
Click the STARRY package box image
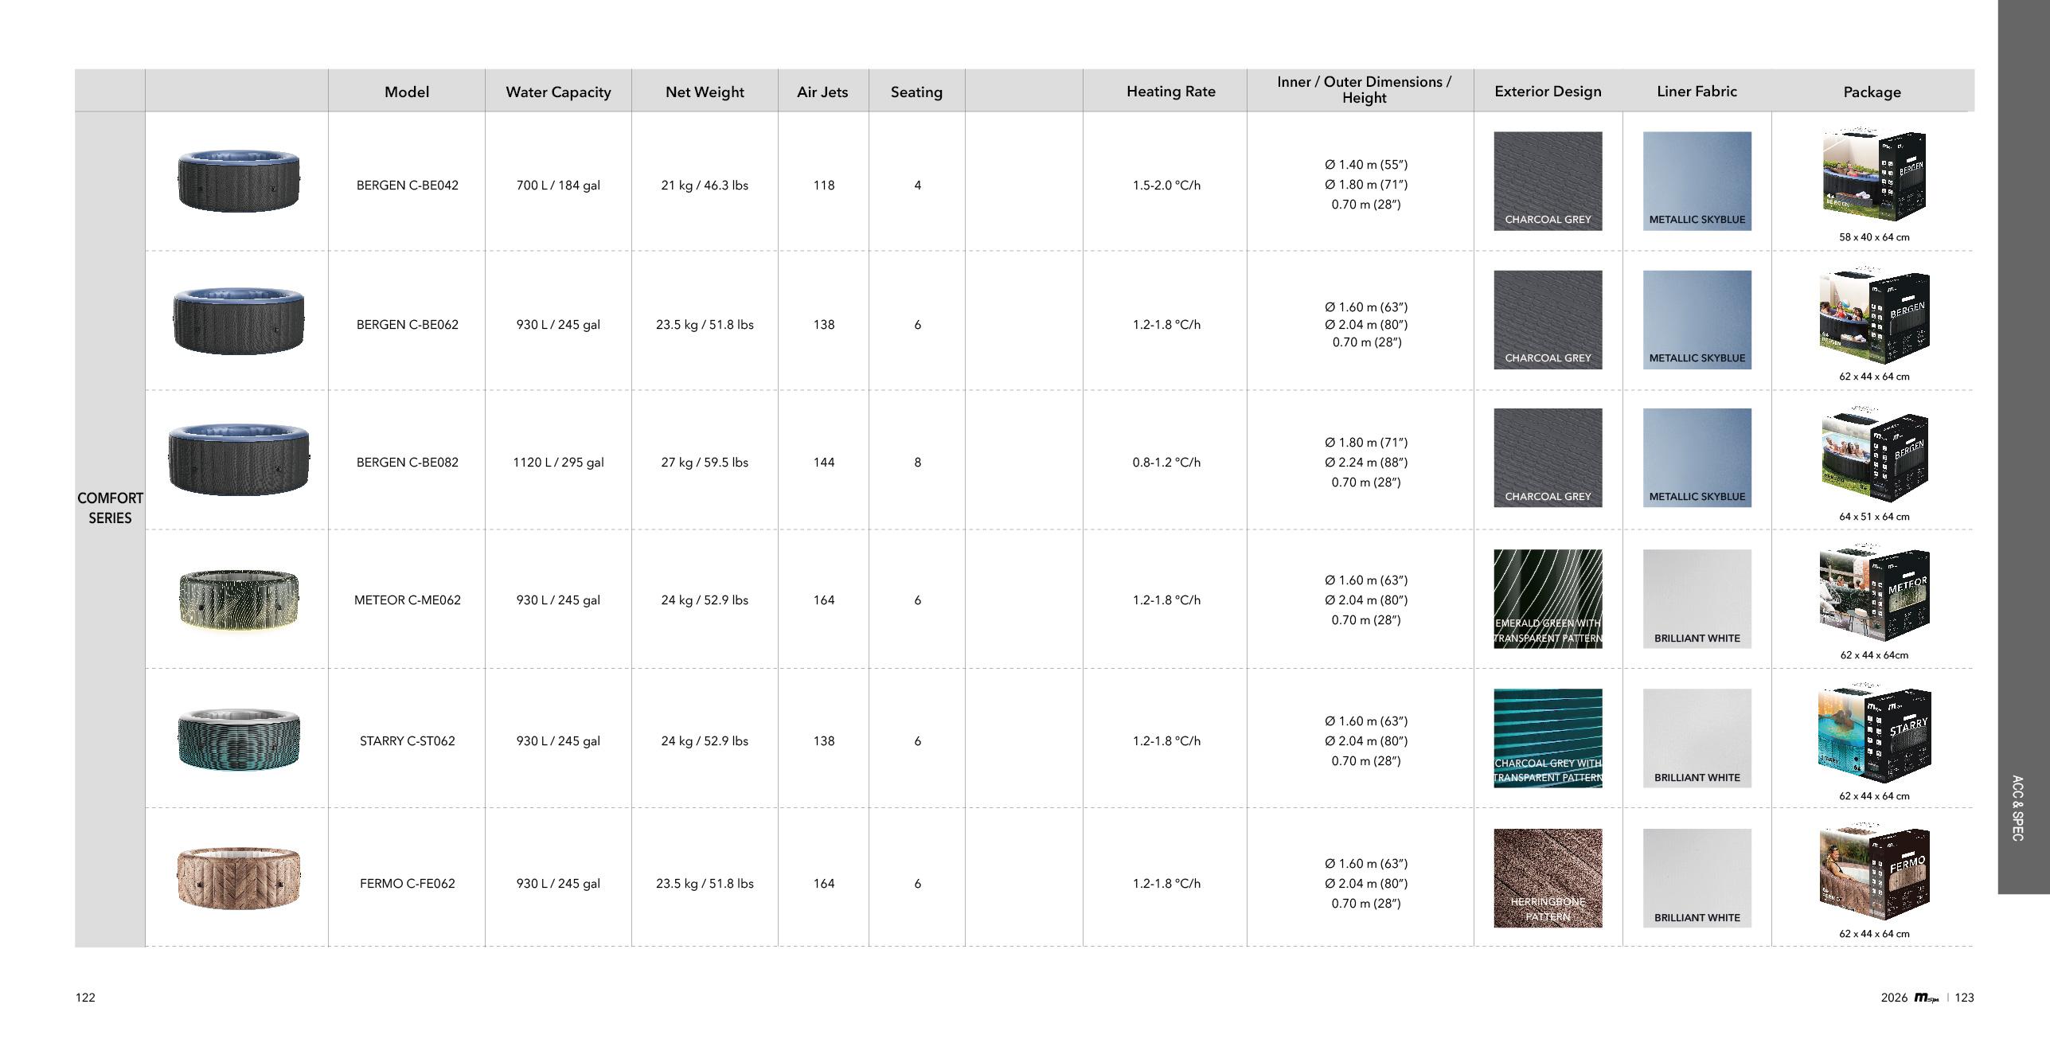point(1874,734)
